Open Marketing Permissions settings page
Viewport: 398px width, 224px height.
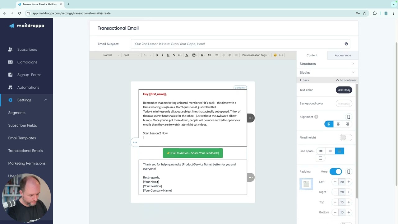[27, 163]
